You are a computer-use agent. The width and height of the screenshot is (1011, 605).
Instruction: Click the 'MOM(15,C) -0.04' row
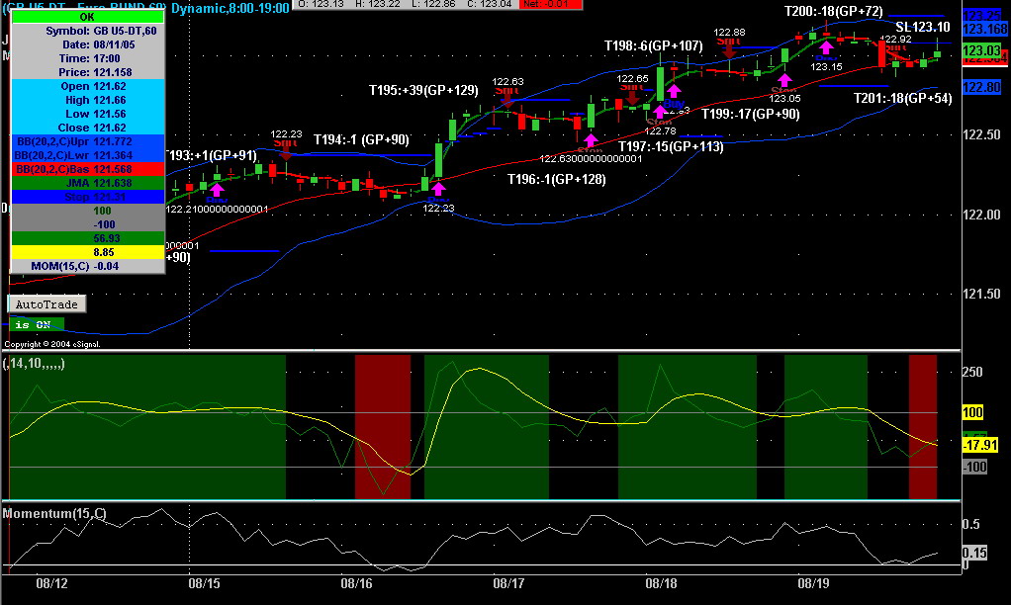[x=88, y=266]
